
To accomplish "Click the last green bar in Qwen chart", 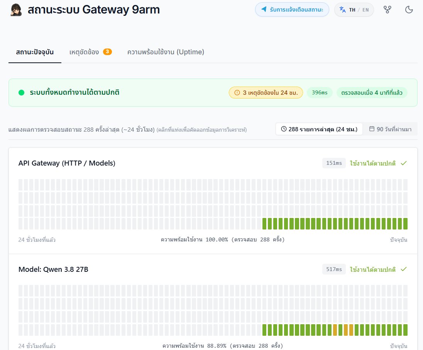I will click(405, 330).
